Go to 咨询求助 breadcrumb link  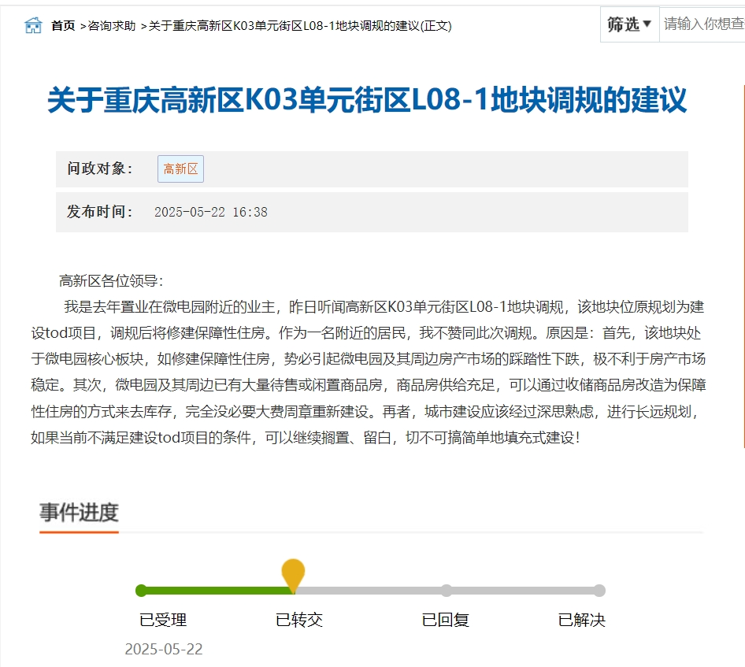pos(112,26)
